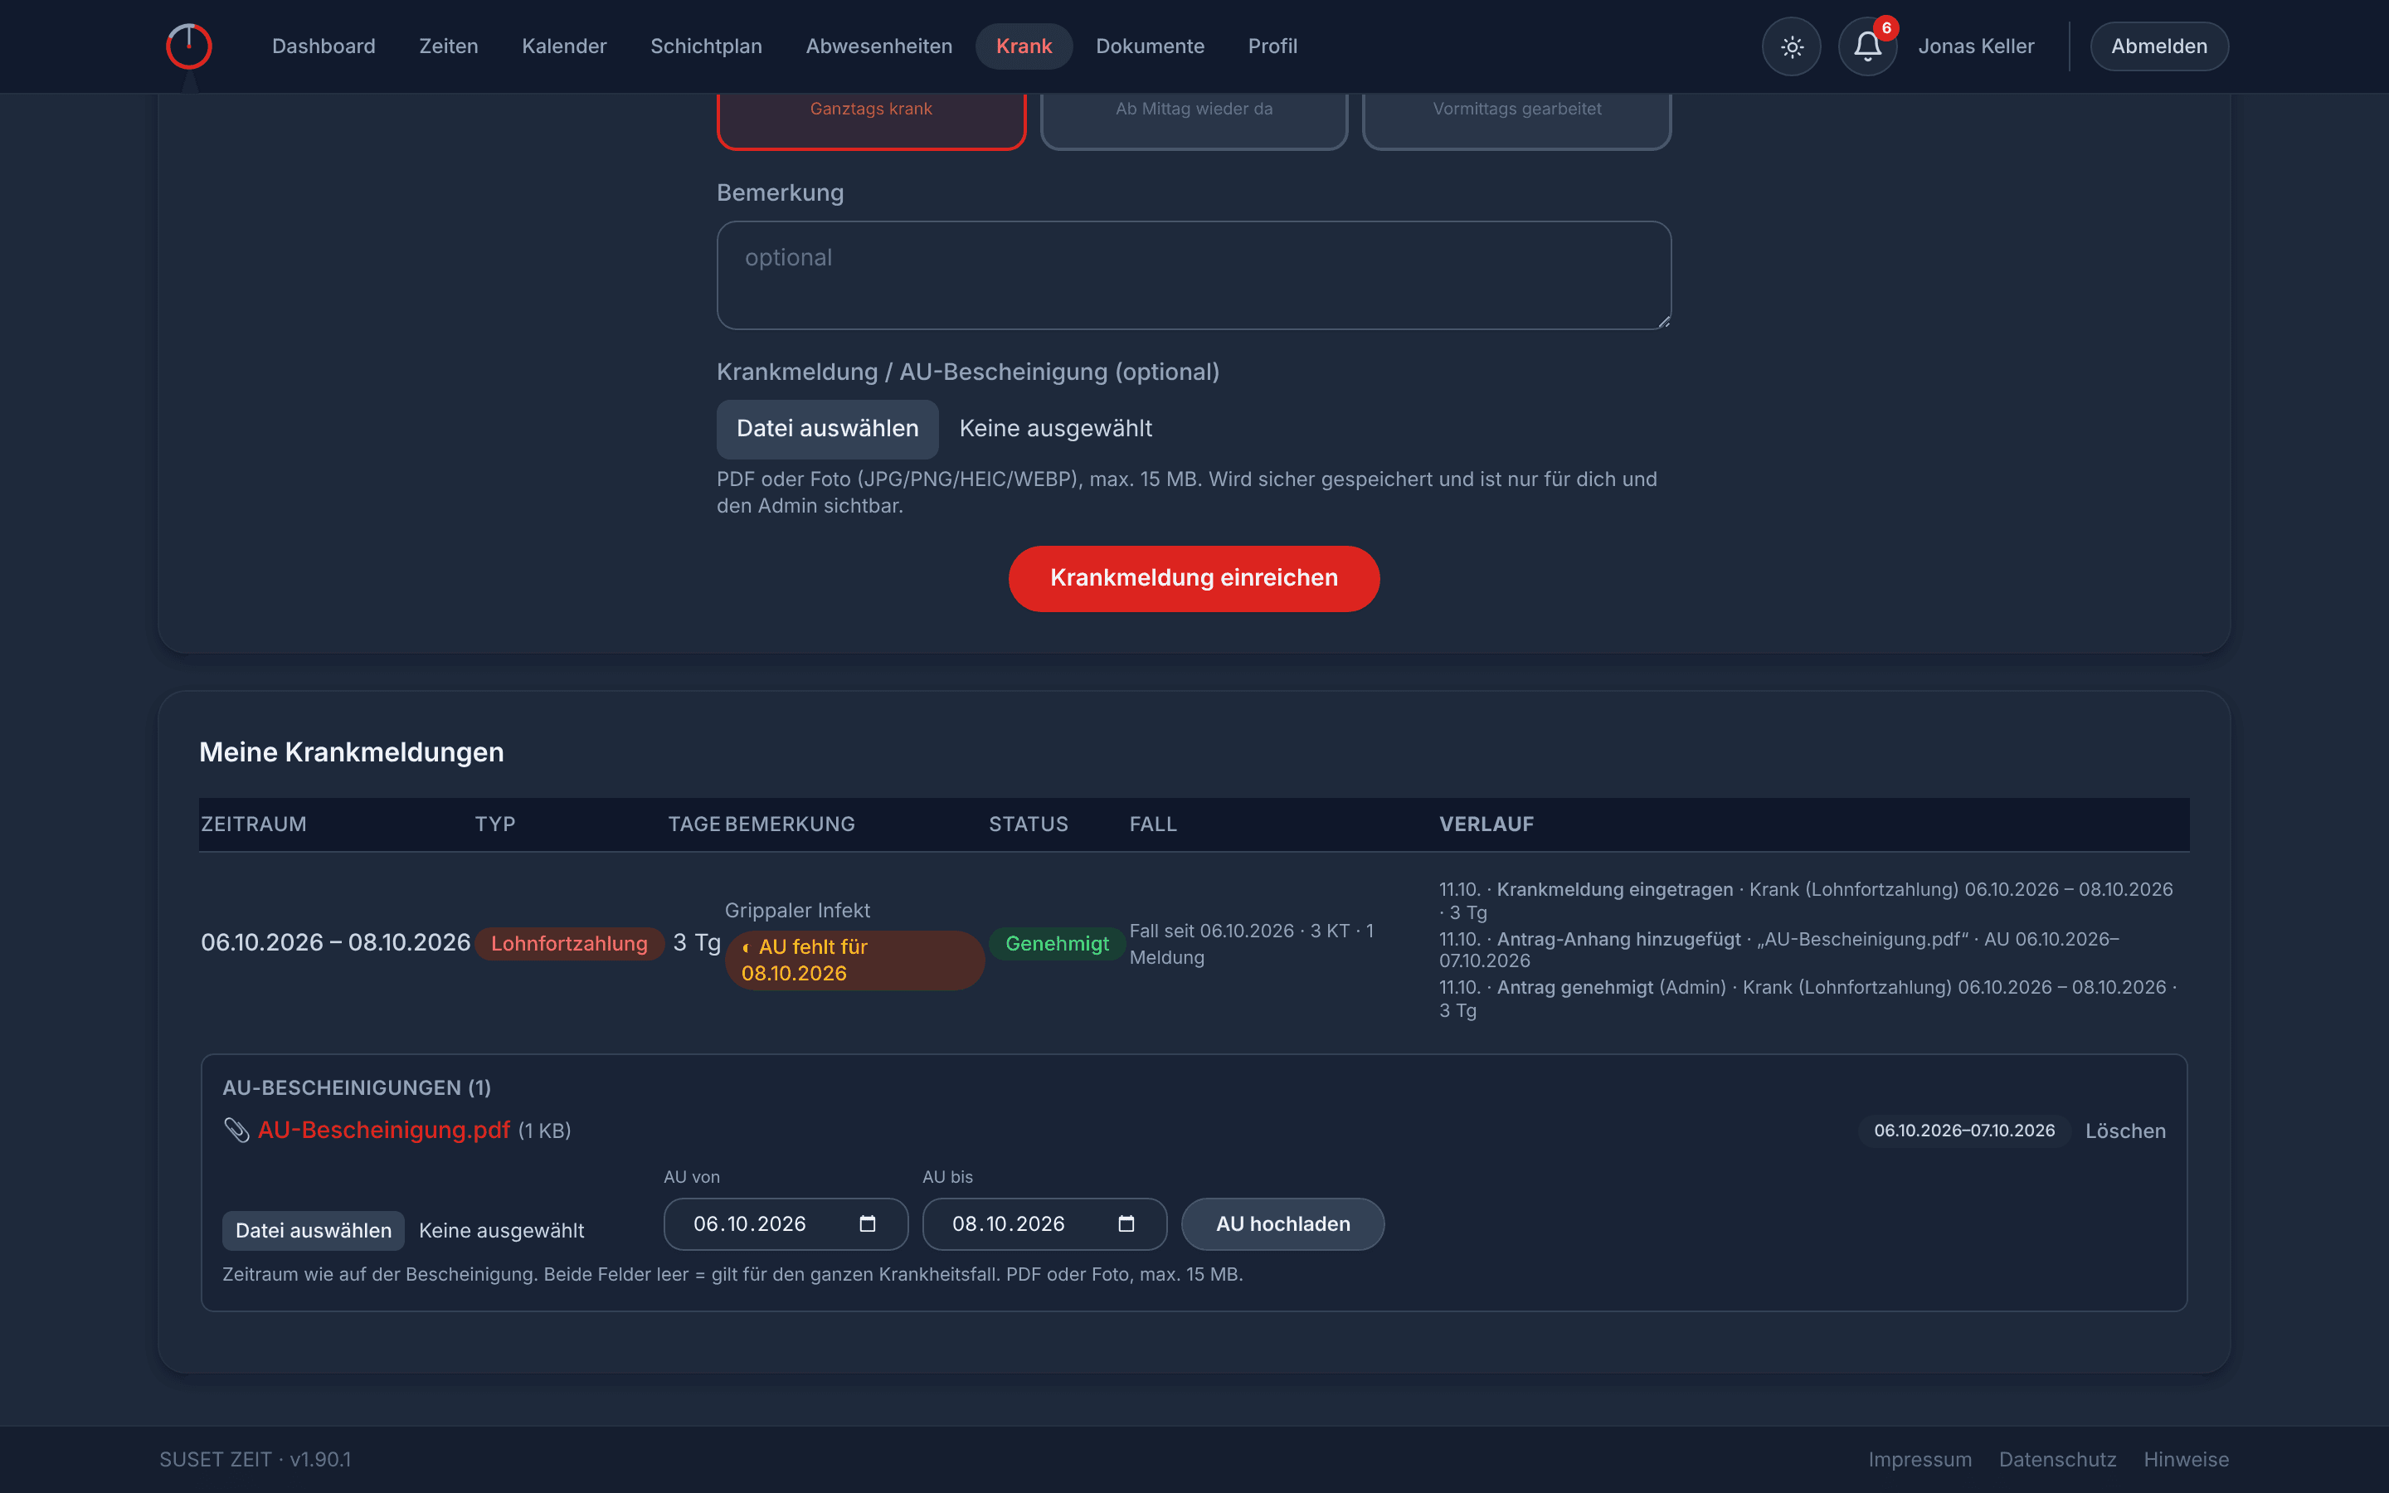Click the Grippaler Infekt remark text
The image size is (2389, 1493).
(x=798, y=911)
